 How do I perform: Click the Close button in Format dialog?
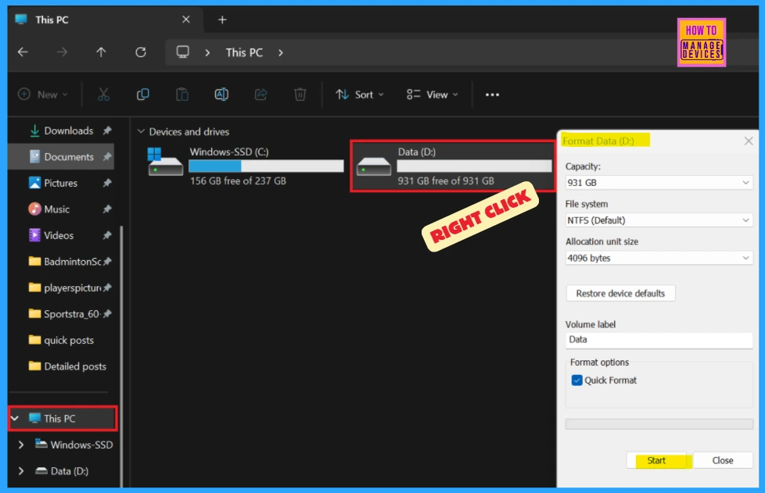[723, 460]
